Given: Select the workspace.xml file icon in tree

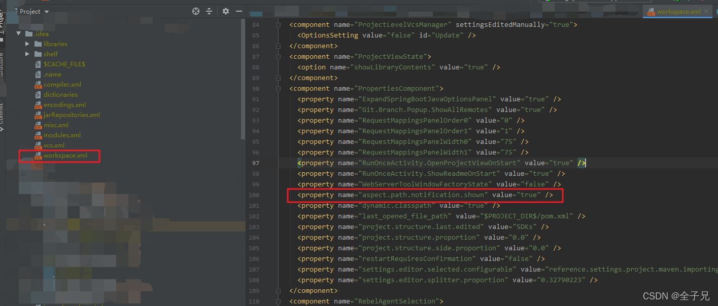Looking at the screenshot, I should [39, 156].
